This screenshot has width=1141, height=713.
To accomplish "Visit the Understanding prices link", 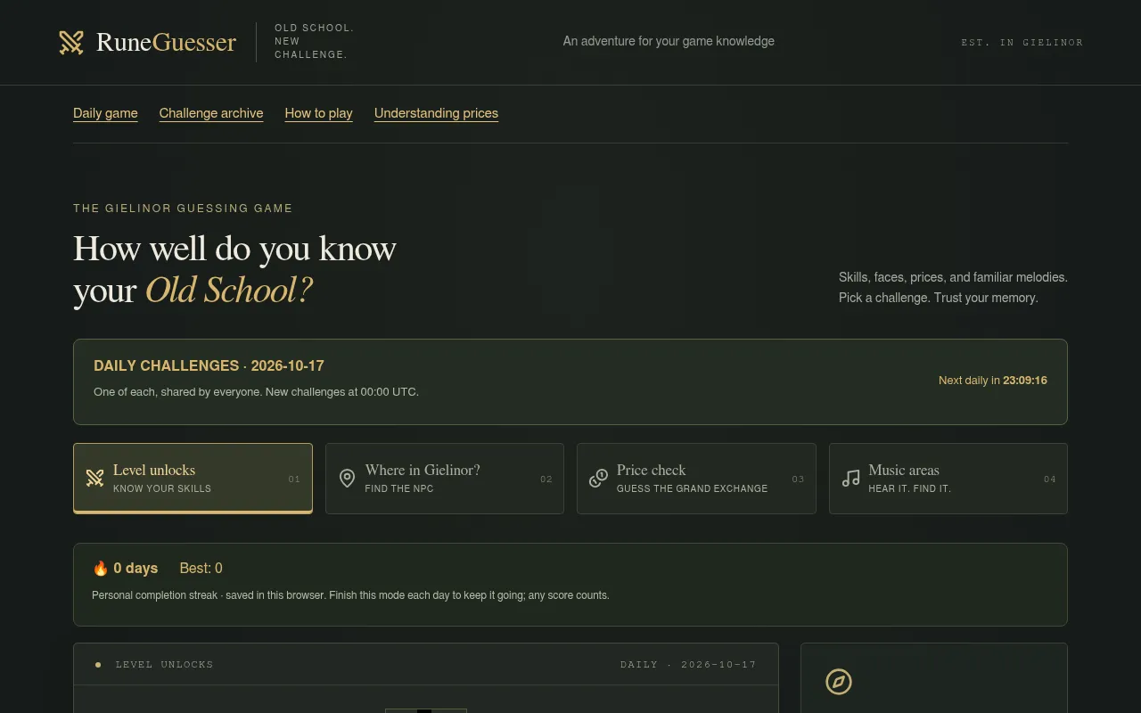I will (436, 113).
